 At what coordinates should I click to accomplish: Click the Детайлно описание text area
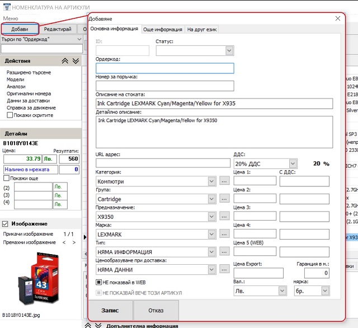(214, 132)
